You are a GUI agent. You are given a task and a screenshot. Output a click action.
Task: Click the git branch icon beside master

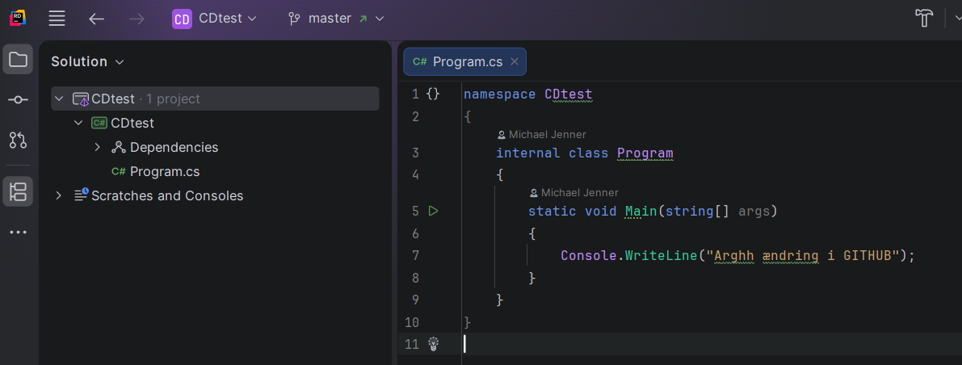click(x=294, y=19)
